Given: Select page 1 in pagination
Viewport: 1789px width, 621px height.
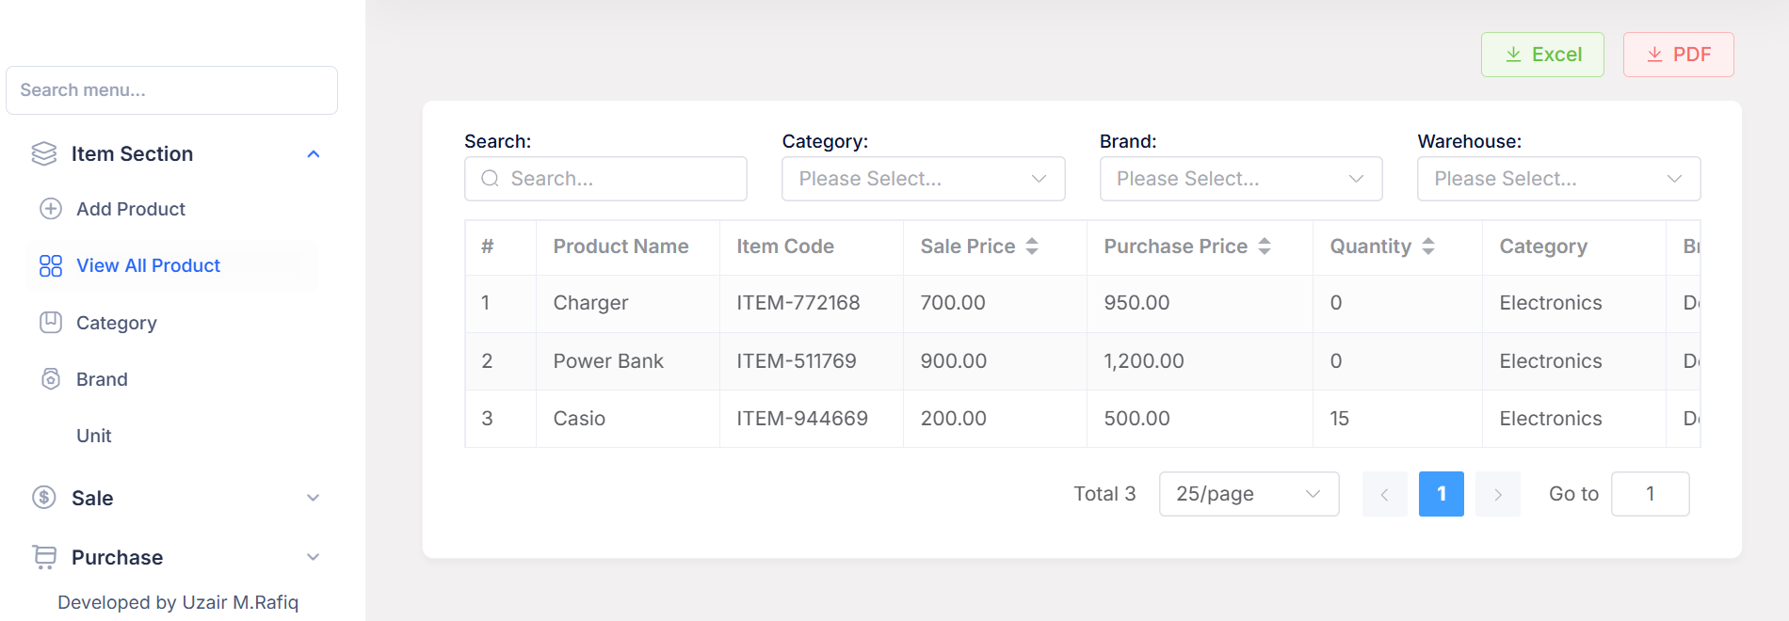Looking at the screenshot, I should pyautogui.click(x=1441, y=494).
